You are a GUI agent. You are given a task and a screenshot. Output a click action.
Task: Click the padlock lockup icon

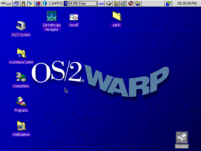pos(24,3)
